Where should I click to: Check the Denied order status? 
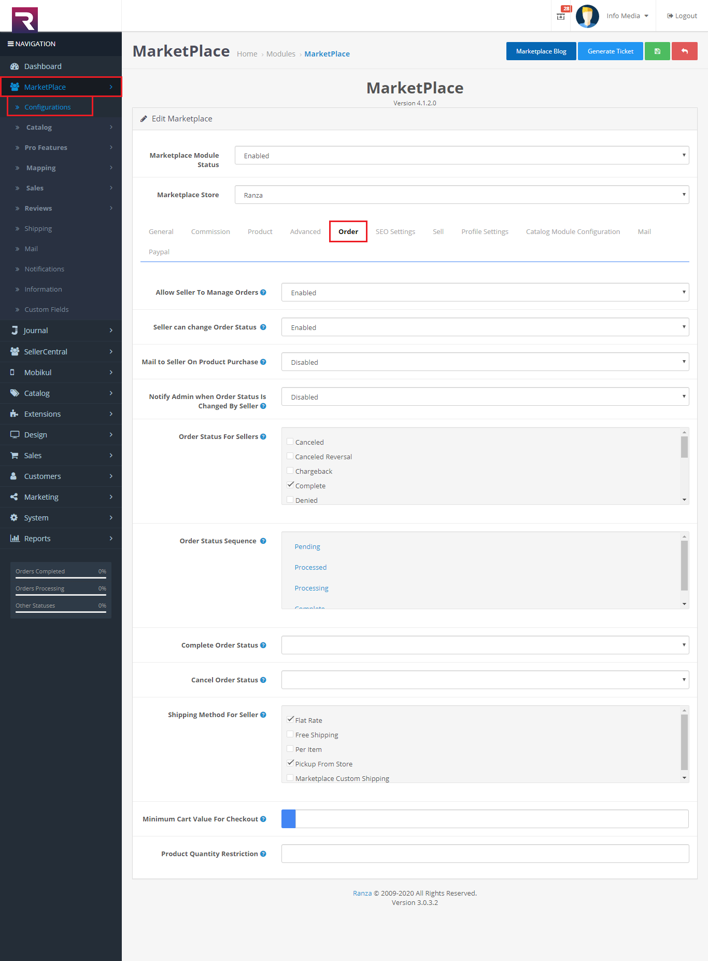tap(290, 500)
